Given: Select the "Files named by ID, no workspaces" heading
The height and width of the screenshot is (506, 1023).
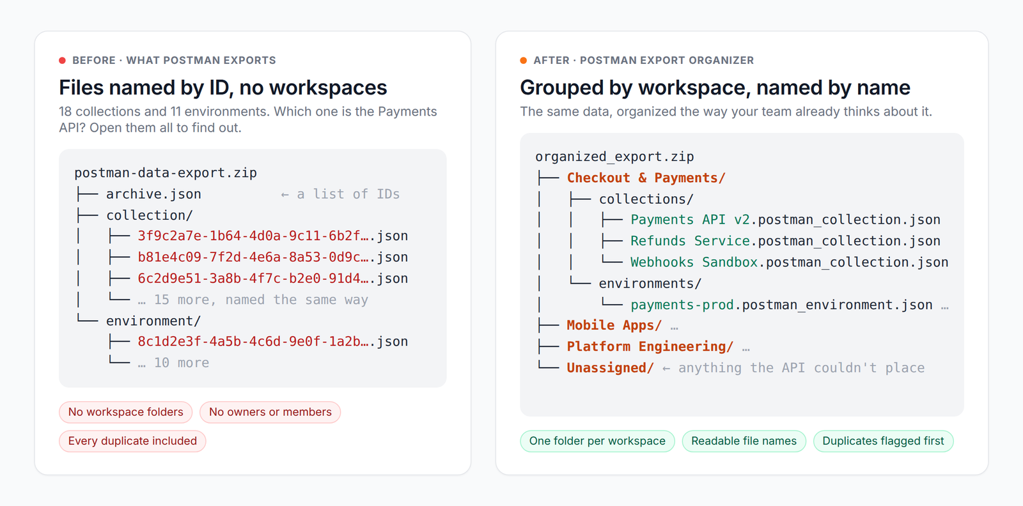Looking at the screenshot, I should coord(223,88).
